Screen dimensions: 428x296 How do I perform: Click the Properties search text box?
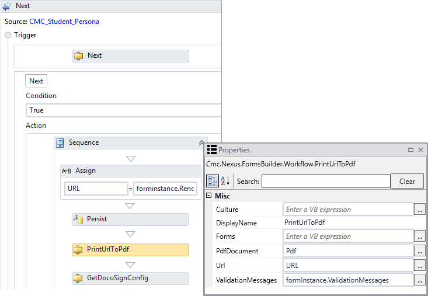point(325,181)
